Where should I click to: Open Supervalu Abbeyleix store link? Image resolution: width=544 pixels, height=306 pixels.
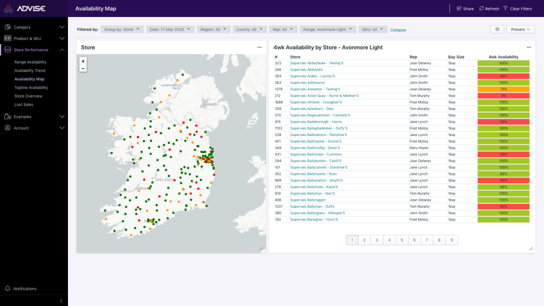pyautogui.click(x=307, y=70)
